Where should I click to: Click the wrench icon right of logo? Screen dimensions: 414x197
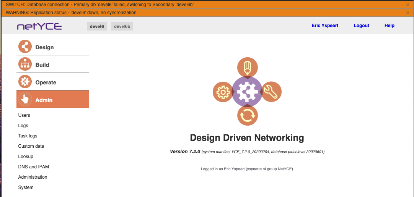point(271,92)
